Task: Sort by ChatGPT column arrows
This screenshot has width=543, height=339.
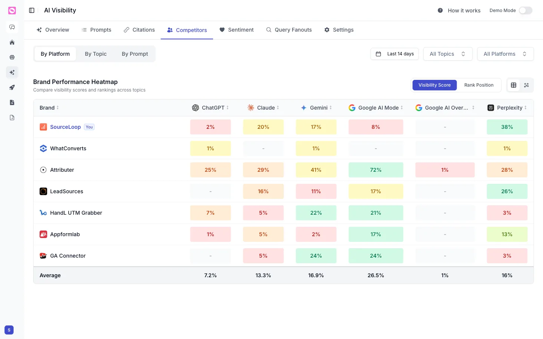Action: point(227,108)
